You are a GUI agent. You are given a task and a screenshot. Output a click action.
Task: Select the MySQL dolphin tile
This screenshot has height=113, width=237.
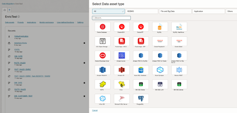[x=160, y=27]
